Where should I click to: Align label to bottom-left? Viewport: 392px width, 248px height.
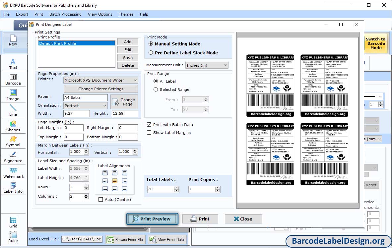click(105, 189)
